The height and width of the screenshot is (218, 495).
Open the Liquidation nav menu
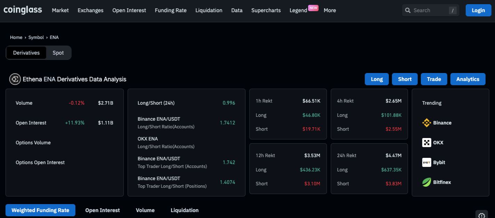(209, 10)
